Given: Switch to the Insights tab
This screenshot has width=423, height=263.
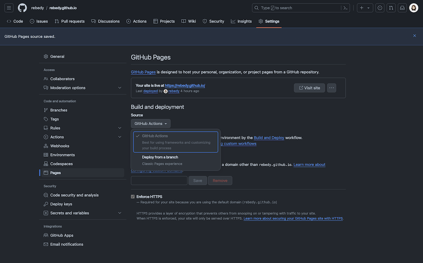Looking at the screenshot, I should pyautogui.click(x=241, y=21).
